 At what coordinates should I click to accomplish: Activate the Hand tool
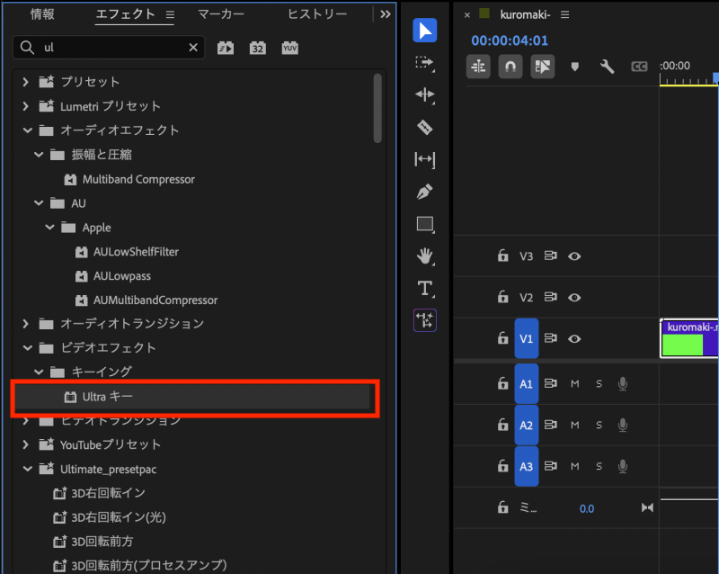point(425,256)
